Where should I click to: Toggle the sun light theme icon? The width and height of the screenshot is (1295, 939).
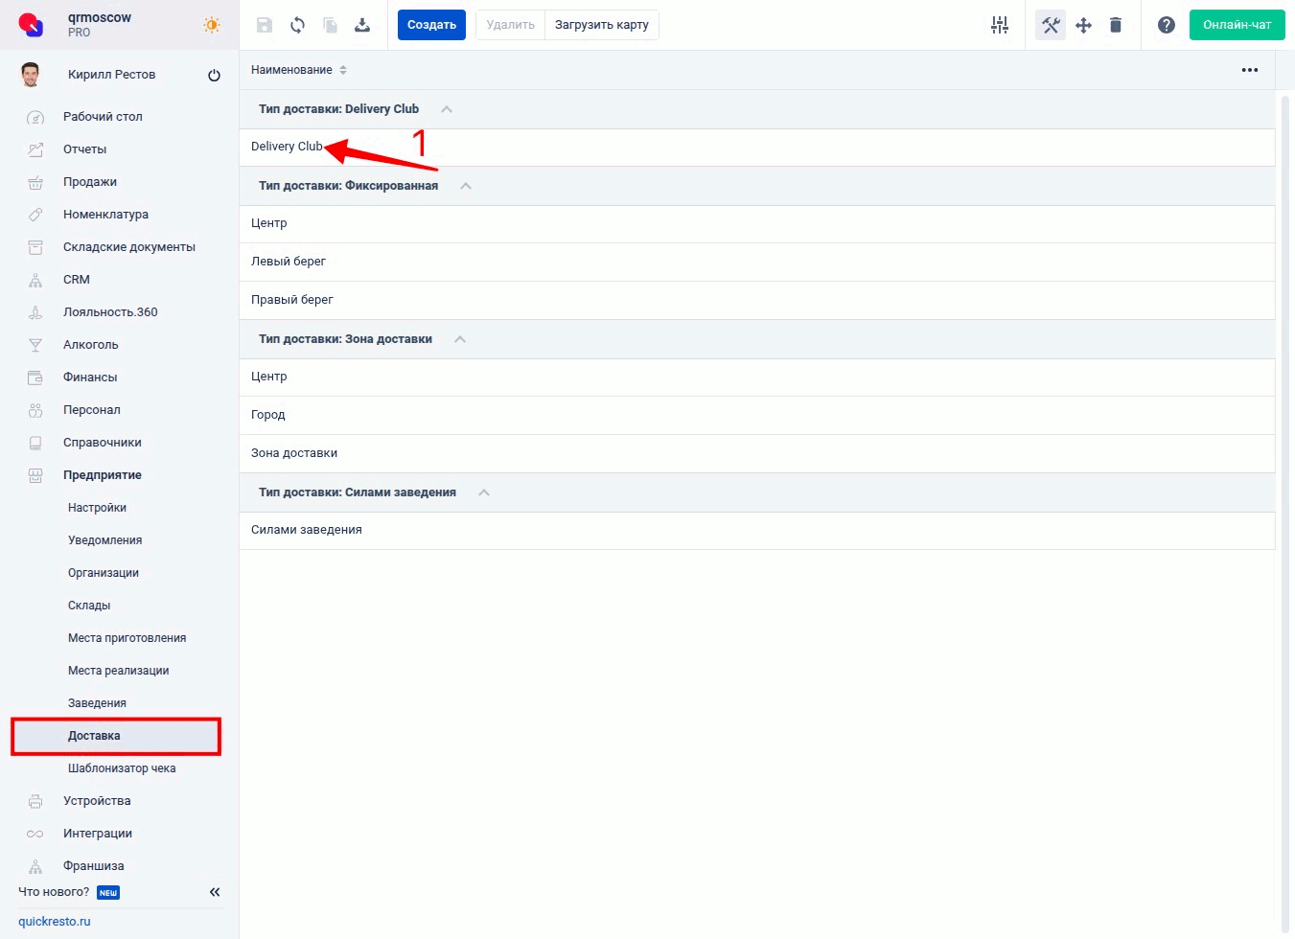pyautogui.click(x=212, y=25)
